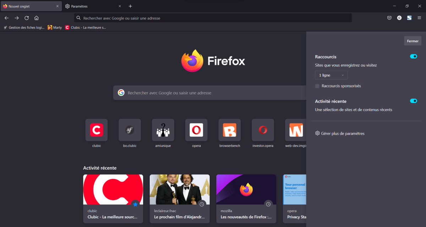426x227 pixels.
Task: Click the gear icon beside Gérer plus de paramètres
Action: click(317, 133)
